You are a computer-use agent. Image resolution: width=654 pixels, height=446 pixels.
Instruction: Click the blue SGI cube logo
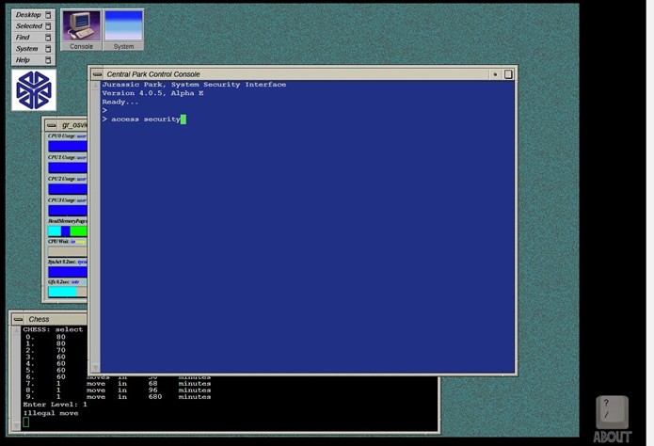(34, 90)
